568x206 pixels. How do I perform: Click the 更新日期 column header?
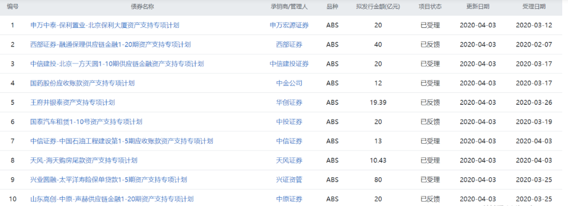point(478,6)
